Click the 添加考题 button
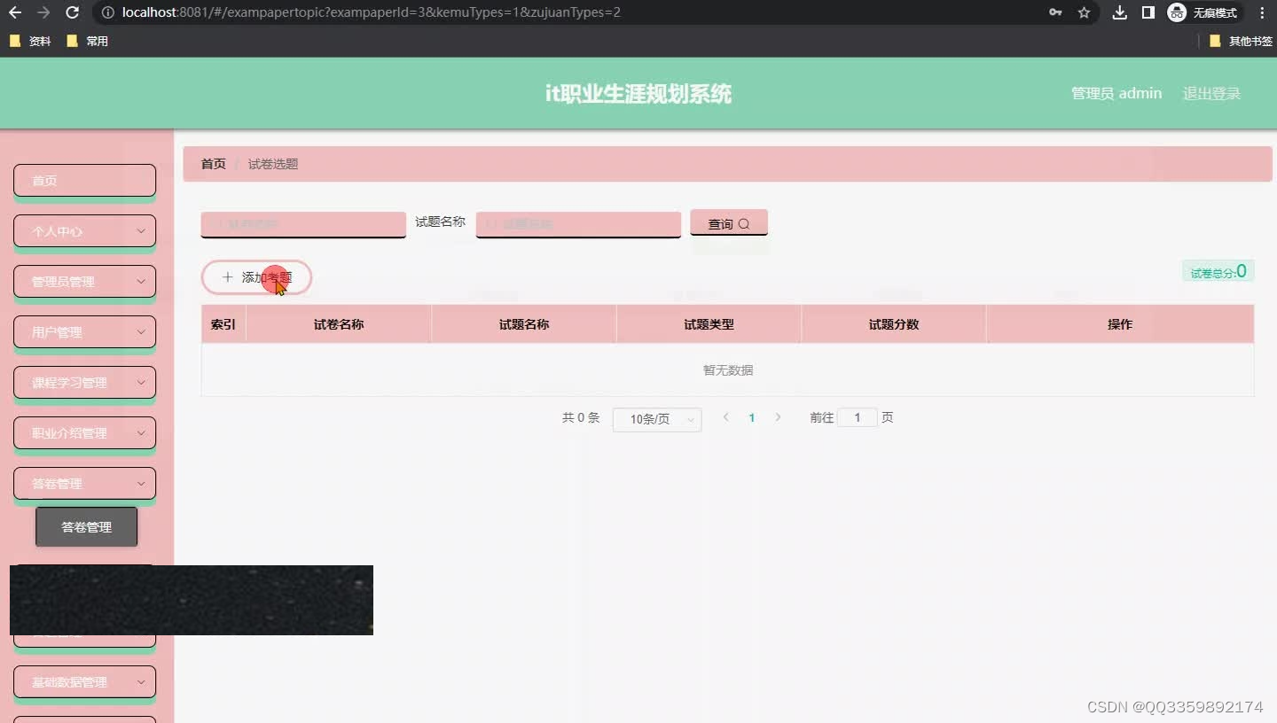The height and width of the screenshot is (723, 1277). pyautogui.click(x=256, y=277)
